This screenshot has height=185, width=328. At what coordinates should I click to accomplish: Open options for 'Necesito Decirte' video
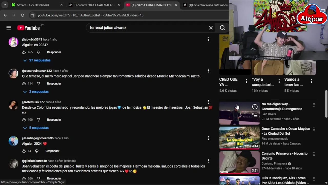coord(314,154)
